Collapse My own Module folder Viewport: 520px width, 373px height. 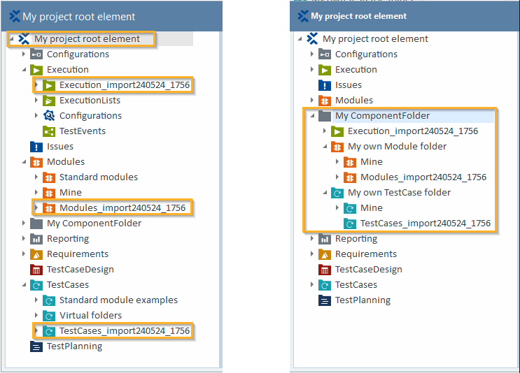coord(324,147)
